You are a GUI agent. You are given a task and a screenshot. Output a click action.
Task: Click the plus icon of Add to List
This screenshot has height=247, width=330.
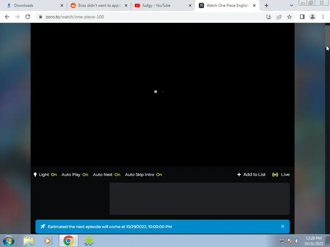tap(239, 175)
